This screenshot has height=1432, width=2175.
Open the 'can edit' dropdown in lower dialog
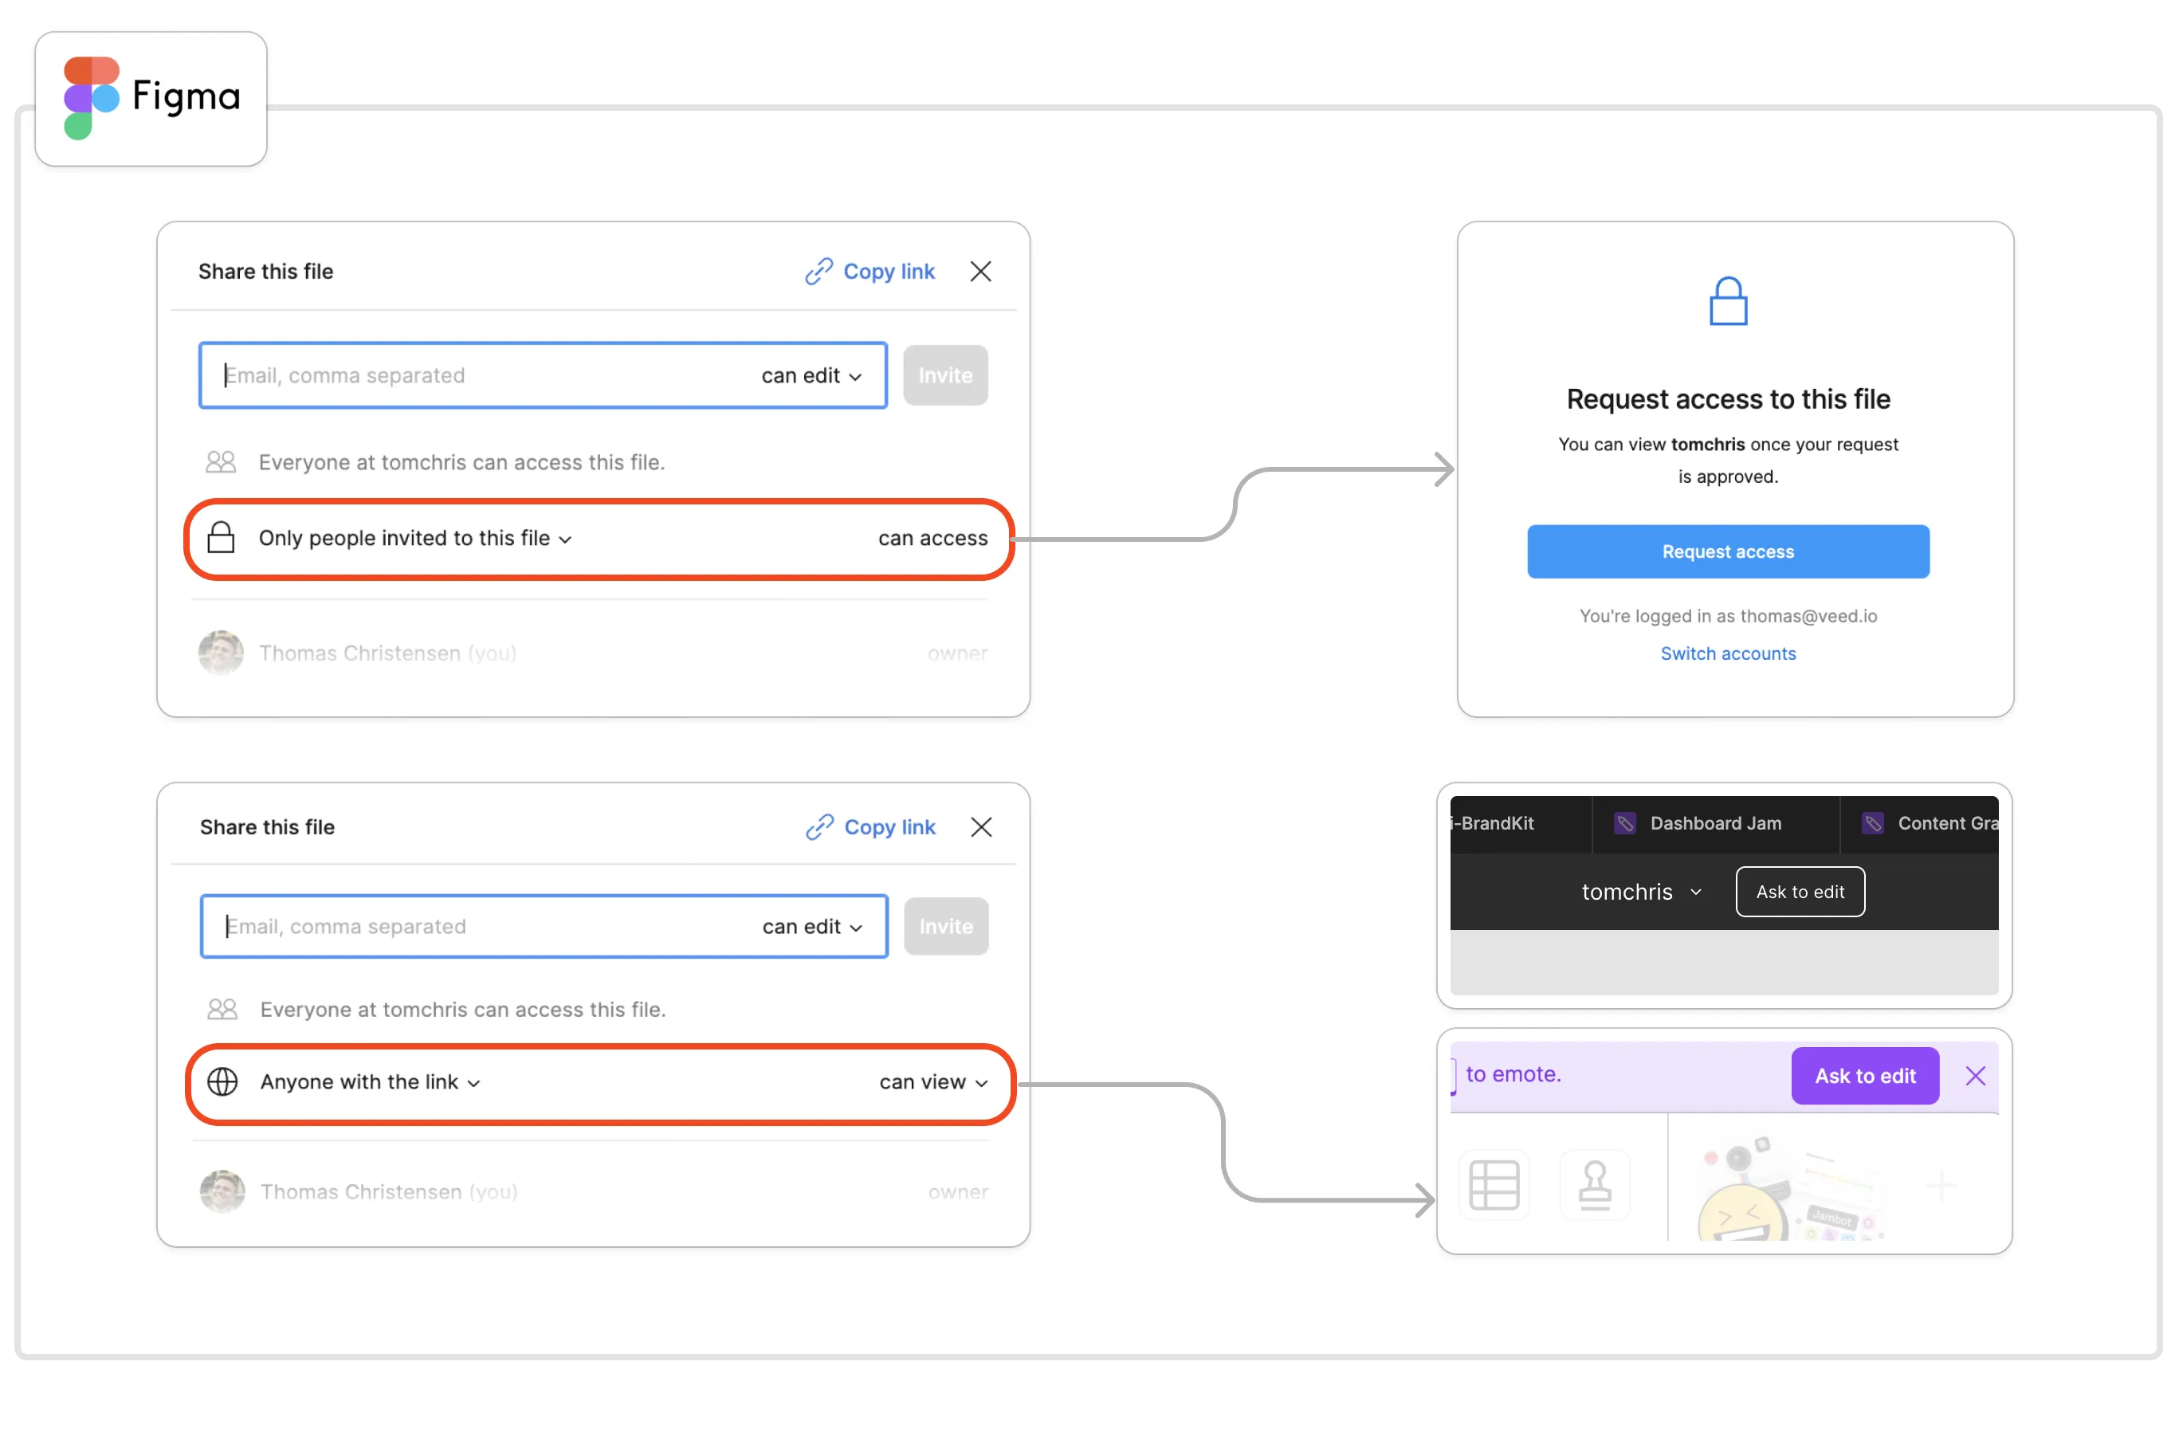(812, 927)
